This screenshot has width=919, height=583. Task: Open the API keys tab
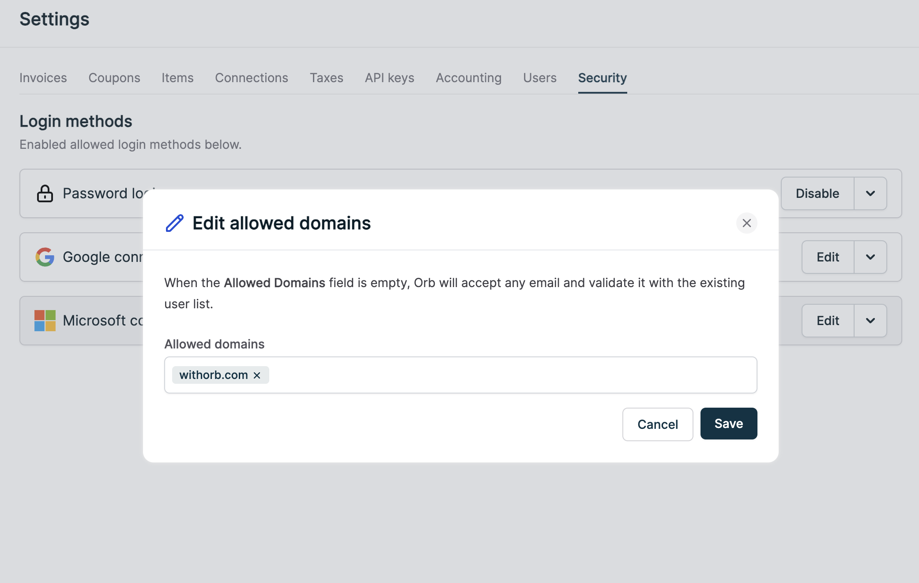tap(389, 78)
